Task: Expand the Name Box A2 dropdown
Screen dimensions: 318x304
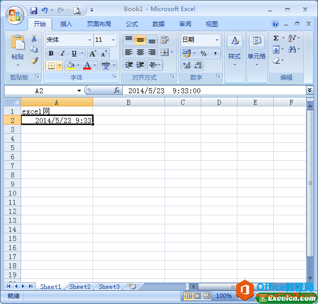Action: pyautogui.click(x=79, y=91)
